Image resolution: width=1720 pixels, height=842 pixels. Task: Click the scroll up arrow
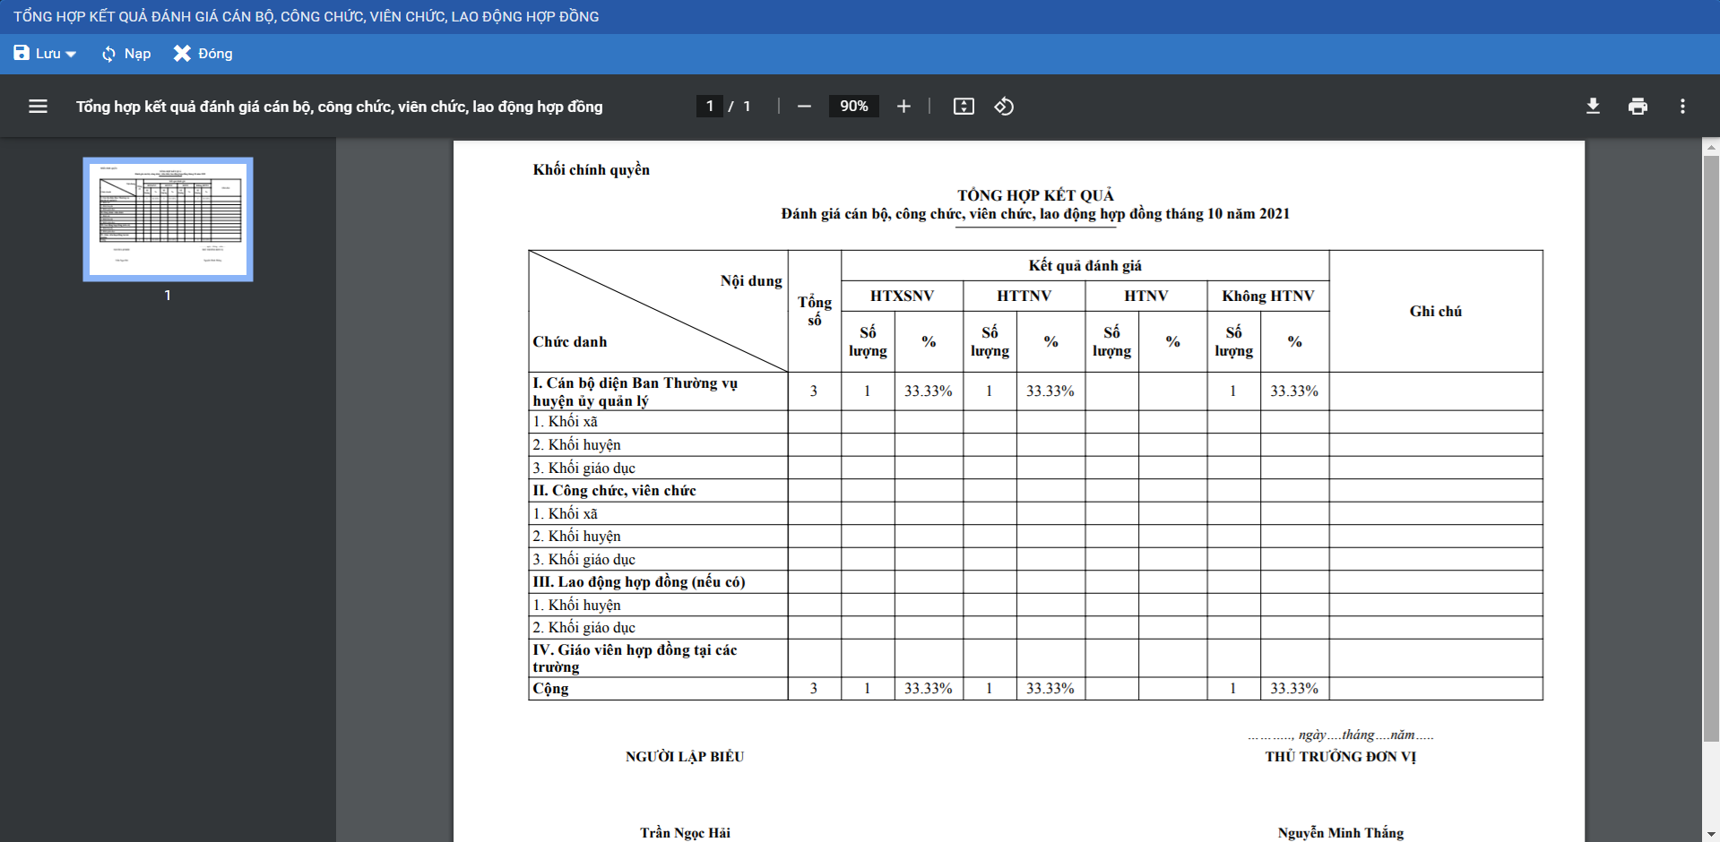[x=1711, y=147]
